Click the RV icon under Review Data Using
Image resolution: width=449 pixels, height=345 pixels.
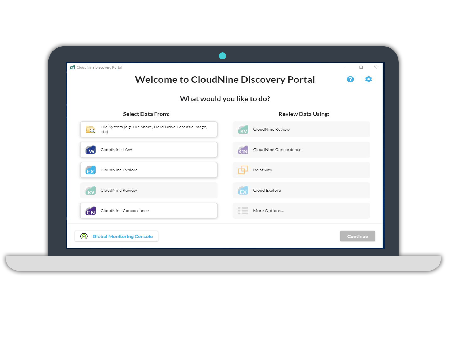point(243,129)
